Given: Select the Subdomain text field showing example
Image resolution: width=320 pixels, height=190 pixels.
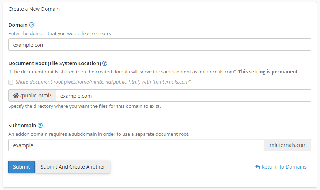Looking at the screenshot, I should tap(136, 145).
